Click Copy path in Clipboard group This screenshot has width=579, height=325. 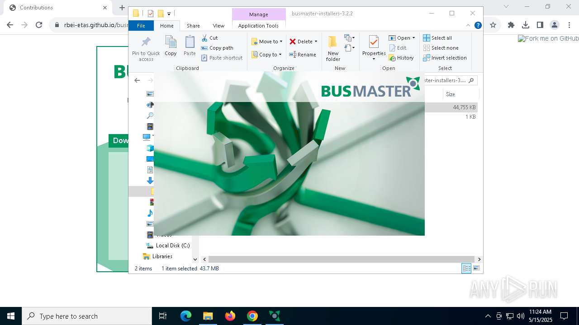(217, 48)
